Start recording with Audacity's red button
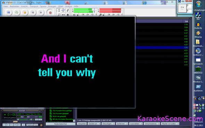Image resolution: width=205 pixels, height=128 pixels. [50, 12]
